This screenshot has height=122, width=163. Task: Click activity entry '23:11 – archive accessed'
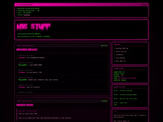[123, 90]
